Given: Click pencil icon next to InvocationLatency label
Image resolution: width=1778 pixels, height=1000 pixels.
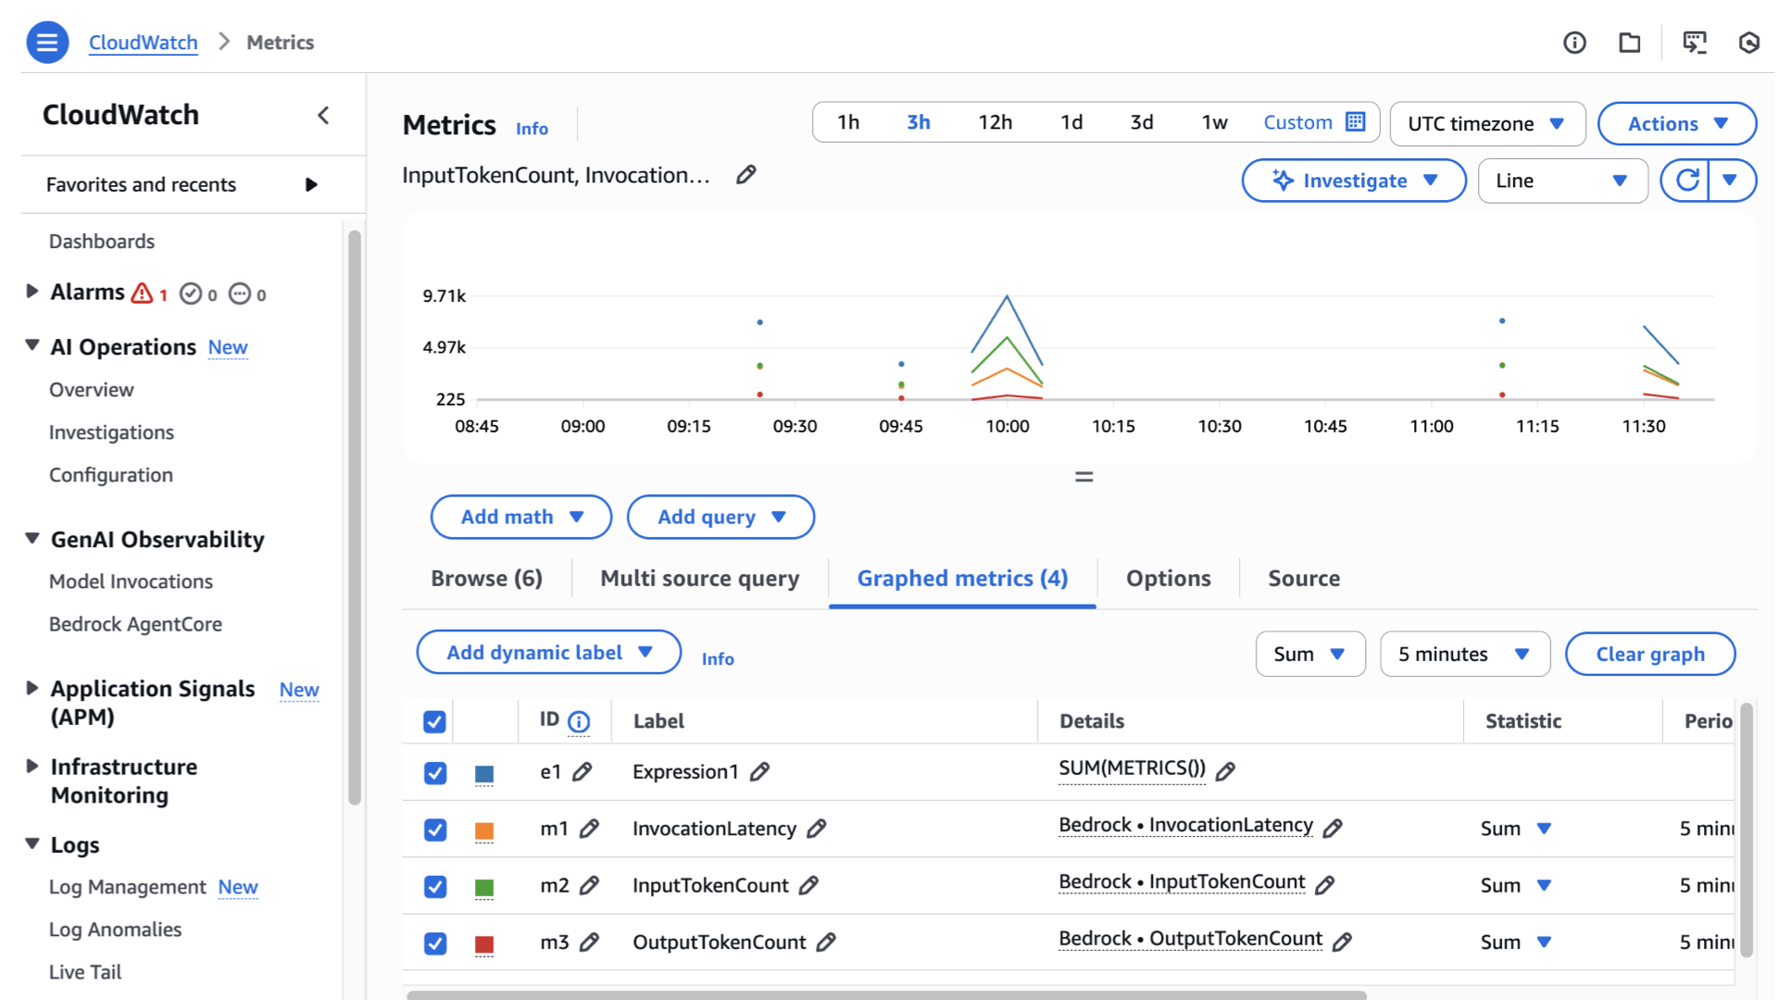Looking at the screenshot, I should (x=816, y=829).
